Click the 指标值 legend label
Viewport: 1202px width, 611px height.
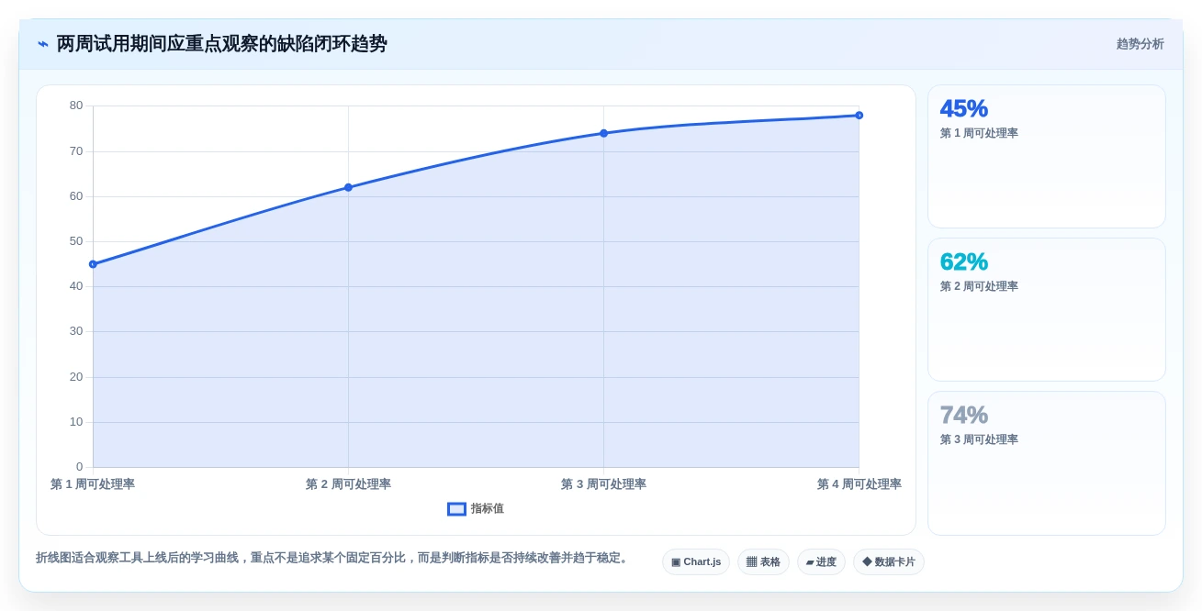(x=487, y=509)
